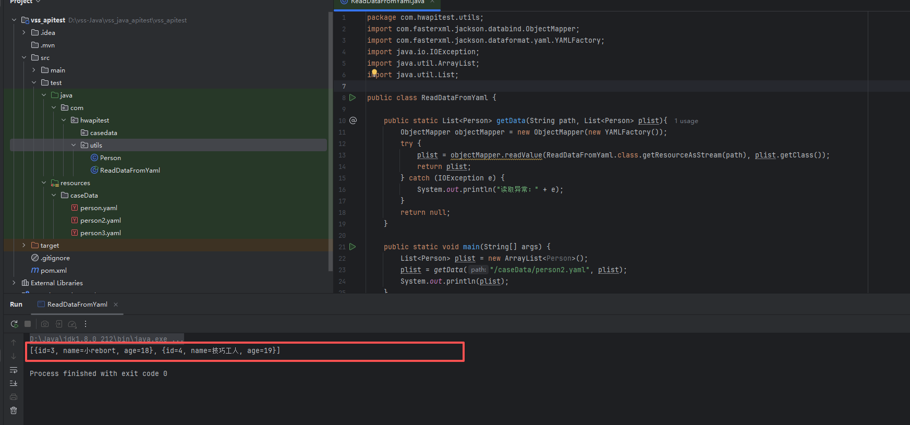Click the java.exe command line in console

(106, 339)
